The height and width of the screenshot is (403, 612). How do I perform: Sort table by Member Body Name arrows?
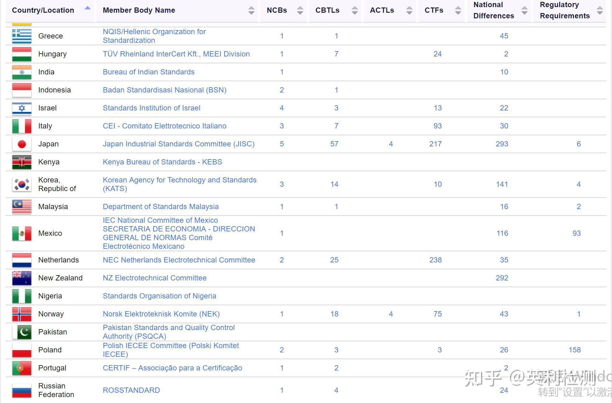[251, 10]
